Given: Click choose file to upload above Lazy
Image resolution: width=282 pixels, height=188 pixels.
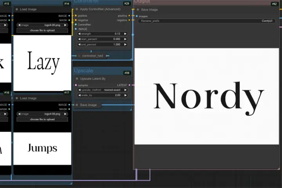Looking at the screenshot, I should 42,31.
